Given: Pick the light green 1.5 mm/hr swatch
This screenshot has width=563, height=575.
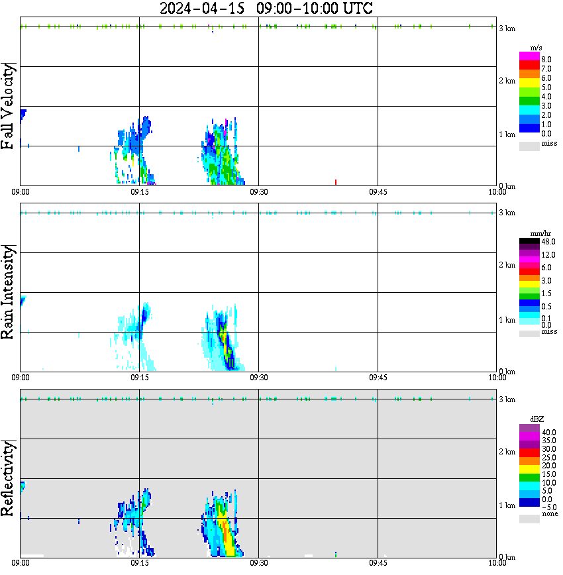Looking at the screenshot, I should tap(529, 290).
